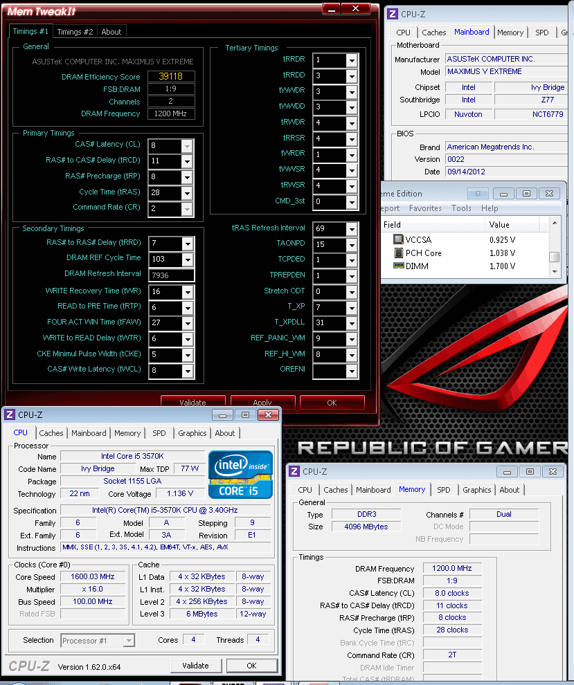The height and width of the screenshot is (685, 574).
Task: Open the Tools menu
Action: (461, 208)
